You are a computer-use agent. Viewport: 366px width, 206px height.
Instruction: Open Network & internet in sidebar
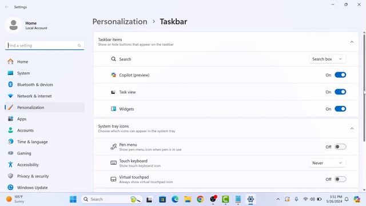pos(45,96)
